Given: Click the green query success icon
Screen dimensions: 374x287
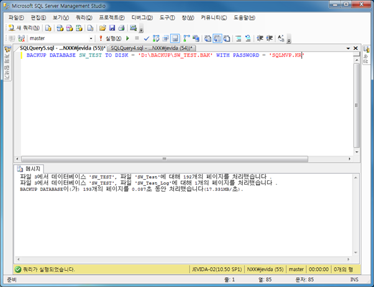Looking at the screenshot, I should pyautogui.click(x=18, y=270).
